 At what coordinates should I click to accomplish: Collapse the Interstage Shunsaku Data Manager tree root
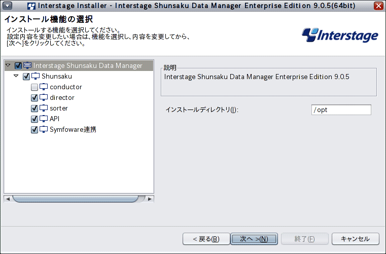point(8,65)
